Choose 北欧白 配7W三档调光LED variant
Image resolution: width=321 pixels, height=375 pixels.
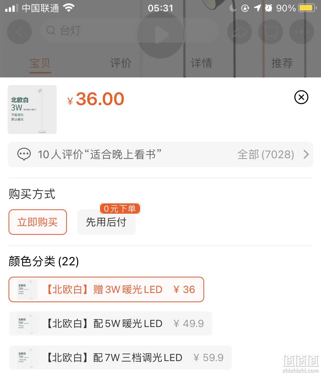click(120, 357)
